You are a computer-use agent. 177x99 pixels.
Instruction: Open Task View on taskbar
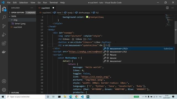(53, 97)
